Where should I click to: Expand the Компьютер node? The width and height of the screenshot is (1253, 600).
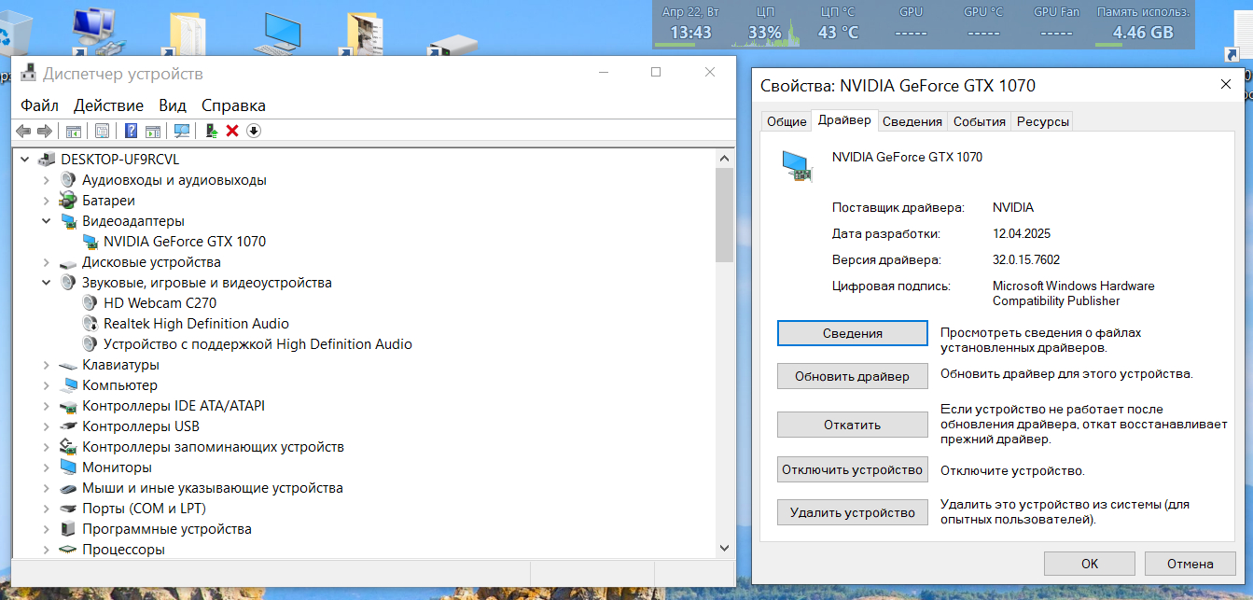[46, 385]
